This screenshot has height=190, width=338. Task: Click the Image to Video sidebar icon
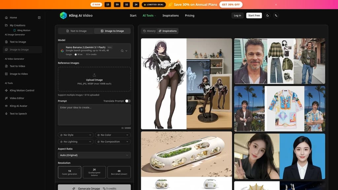pos(6,74)
